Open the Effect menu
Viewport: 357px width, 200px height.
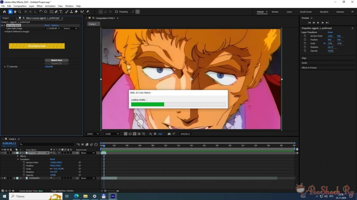(40, 6)
